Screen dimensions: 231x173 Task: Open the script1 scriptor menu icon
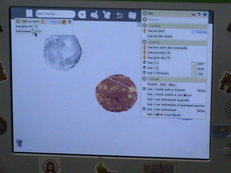click(x=70, y=22)
